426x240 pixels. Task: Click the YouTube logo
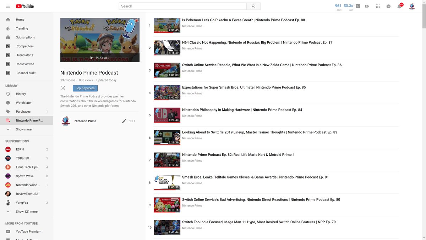click(25, 6)
